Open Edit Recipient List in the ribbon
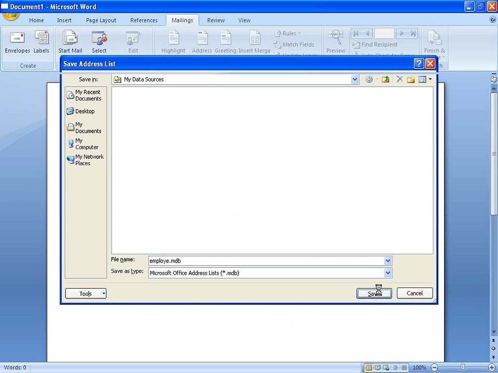498x373 pixels. click(133, 42)
